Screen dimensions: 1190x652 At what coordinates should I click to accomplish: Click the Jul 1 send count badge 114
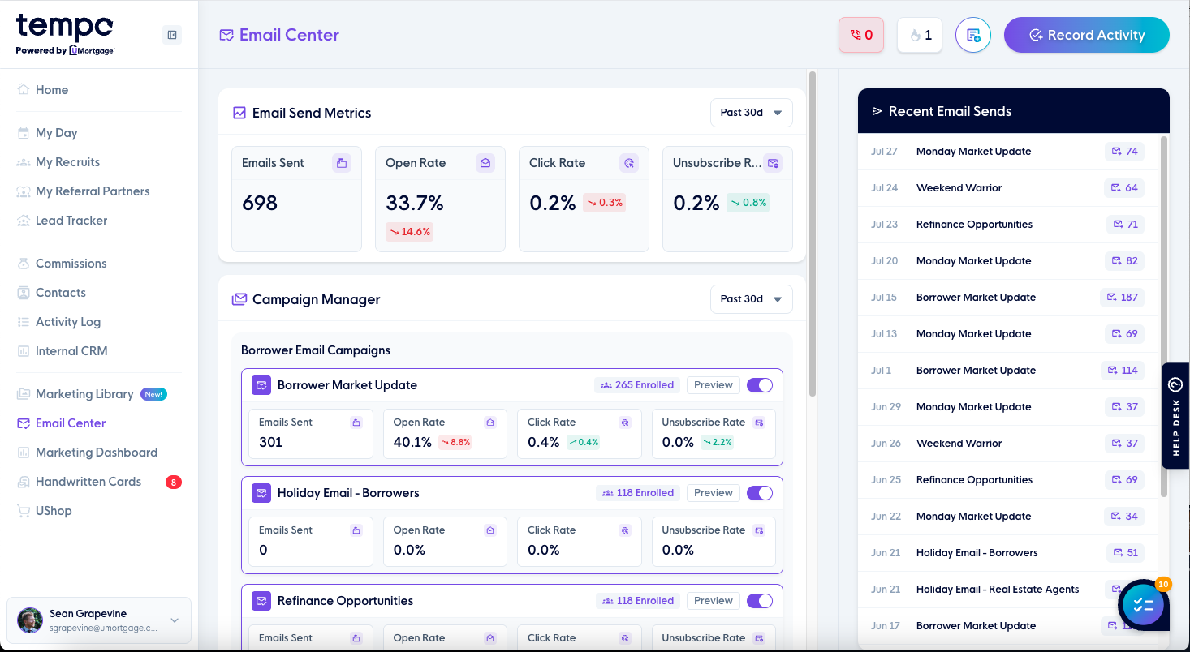point(1123,371)
